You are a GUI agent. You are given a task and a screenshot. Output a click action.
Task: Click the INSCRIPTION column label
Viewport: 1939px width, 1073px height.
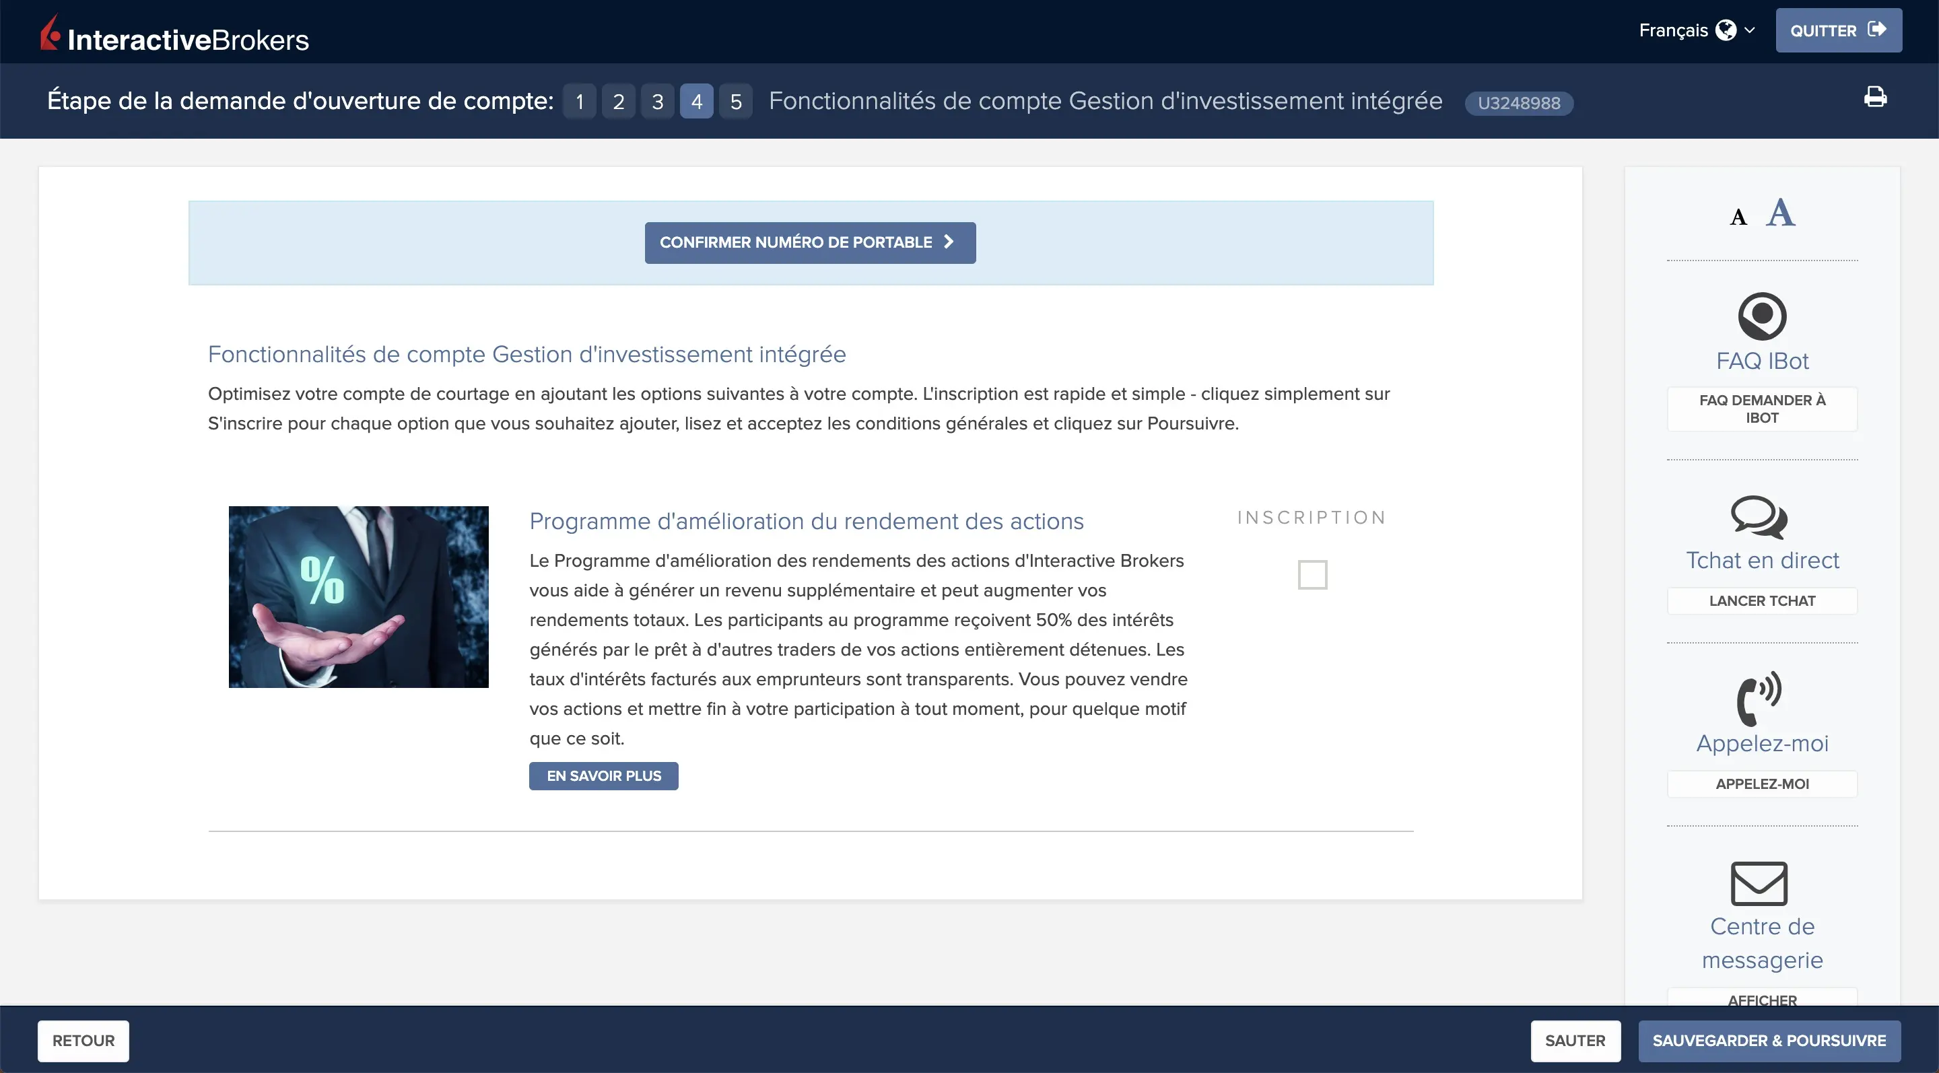1312,518
